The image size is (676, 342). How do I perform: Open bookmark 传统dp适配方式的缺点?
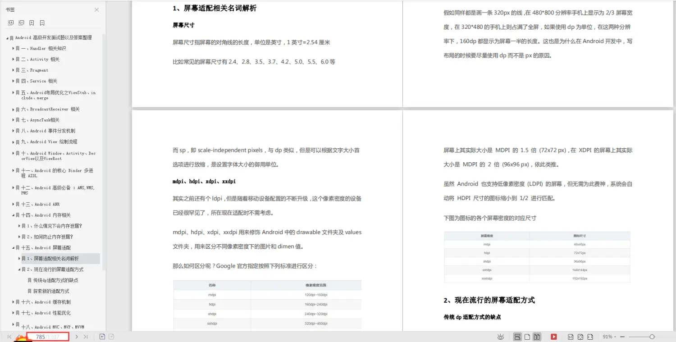(55, 280)
